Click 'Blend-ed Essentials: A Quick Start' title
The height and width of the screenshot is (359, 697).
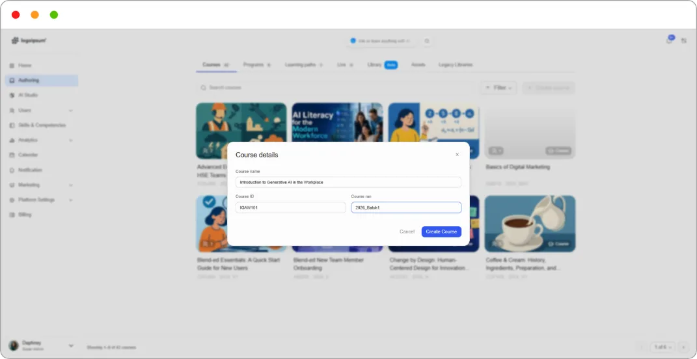click(x=239, y=264)
